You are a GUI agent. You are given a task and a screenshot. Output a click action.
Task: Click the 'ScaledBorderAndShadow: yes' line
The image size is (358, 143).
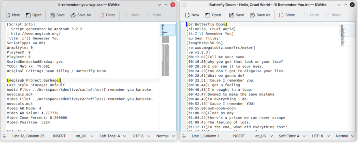click(35, 61)
